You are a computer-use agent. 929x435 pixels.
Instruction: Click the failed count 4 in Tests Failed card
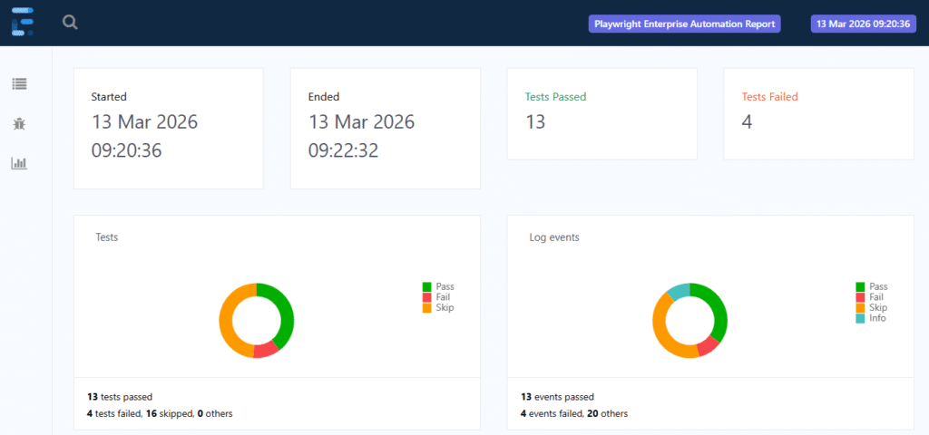click(x=748, y=122)
